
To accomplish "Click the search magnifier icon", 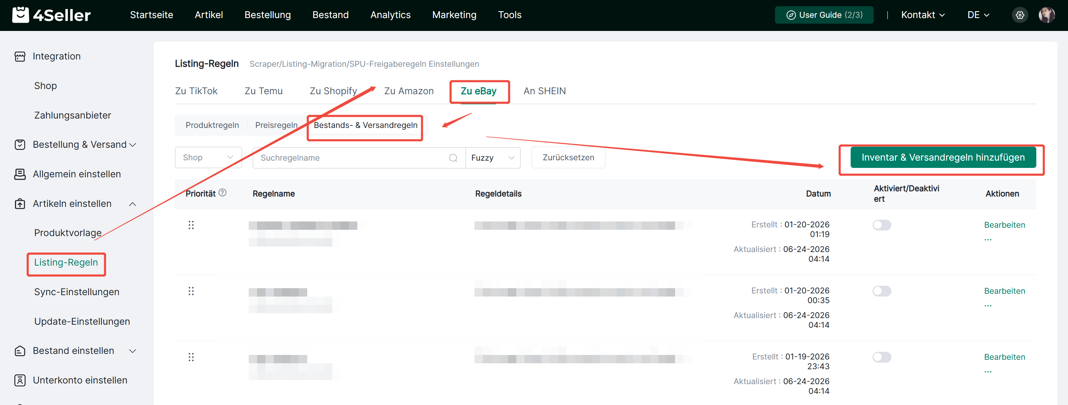I will pyautogui.click(x=453, y=157).
